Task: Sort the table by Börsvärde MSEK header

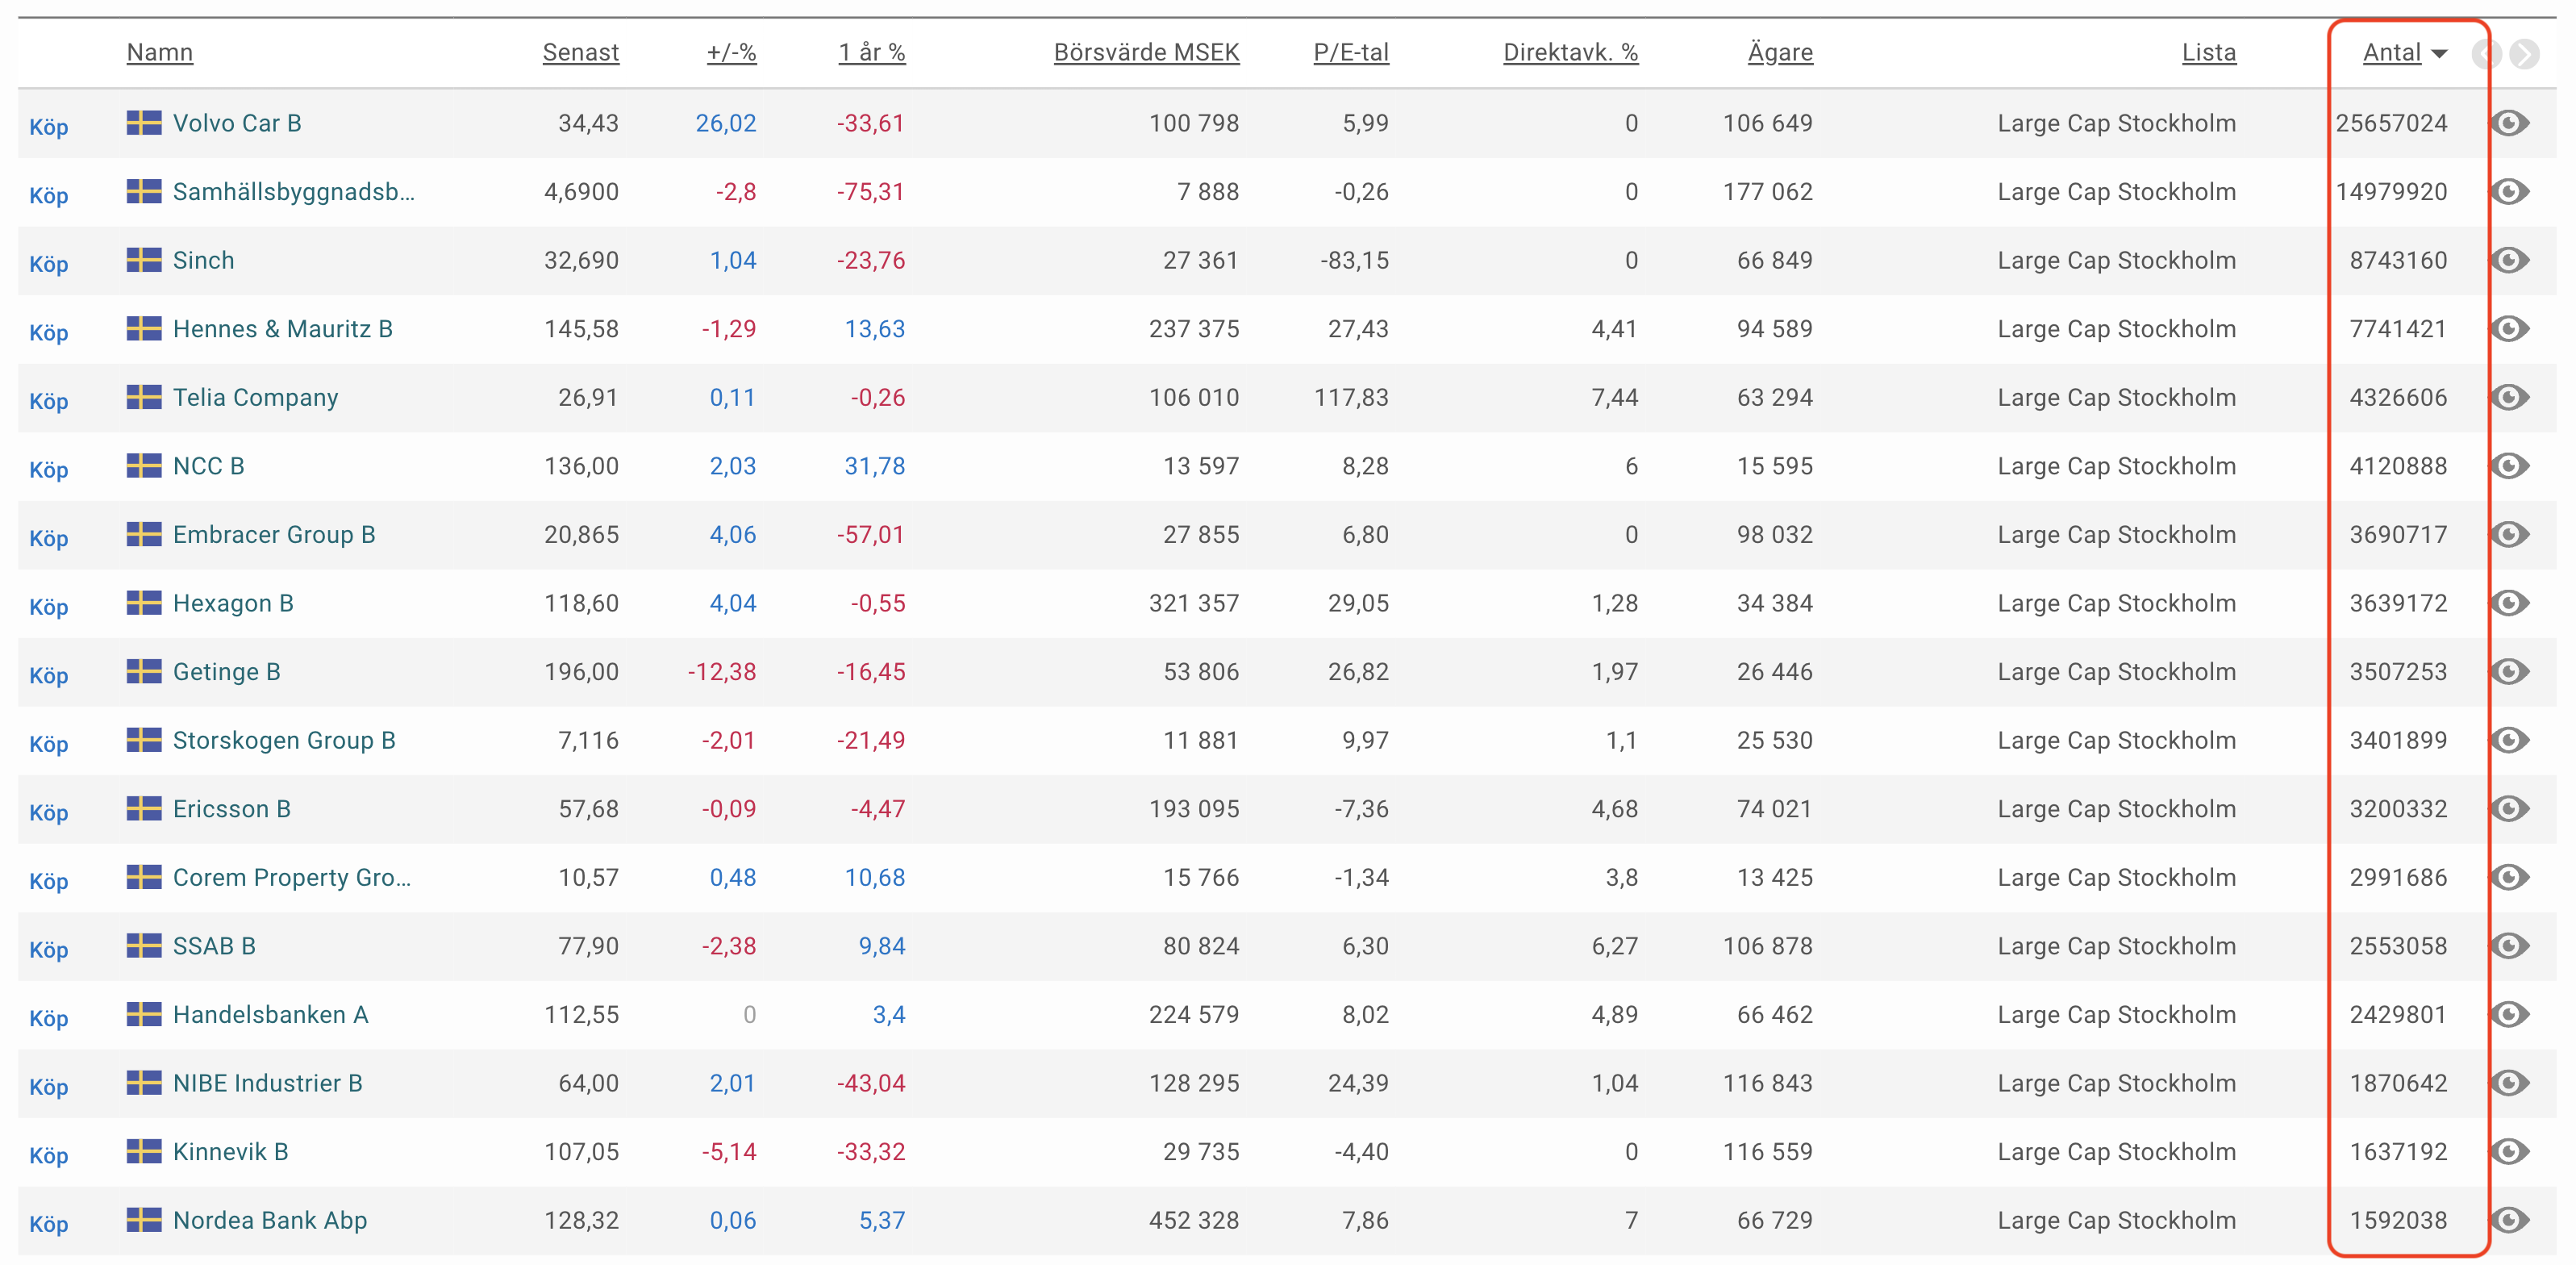Action: click(x=1146, y=53)
